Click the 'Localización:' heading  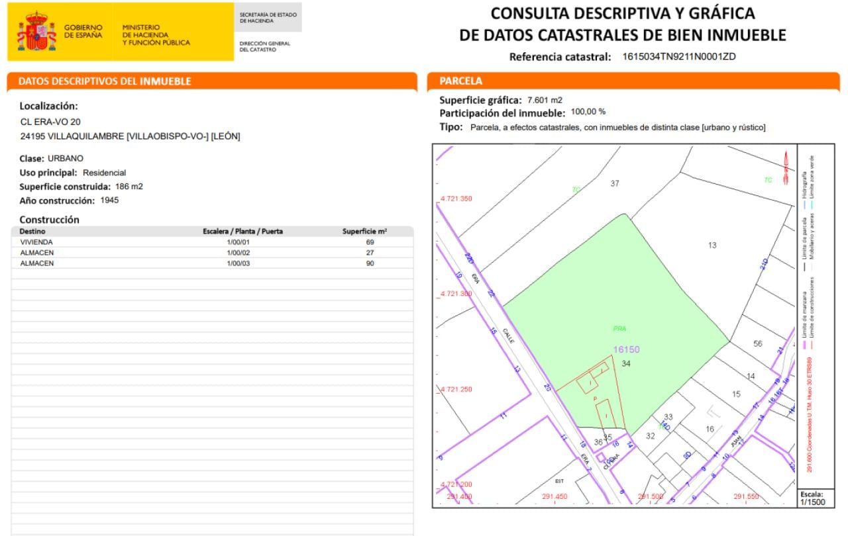click(x=49, y=106)
